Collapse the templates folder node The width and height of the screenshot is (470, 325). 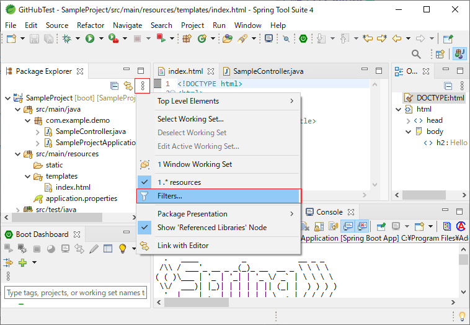click(27, 176)
